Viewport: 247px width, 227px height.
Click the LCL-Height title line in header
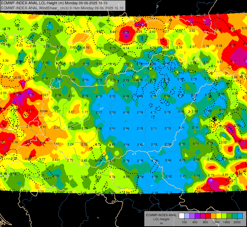coord(54,3)
